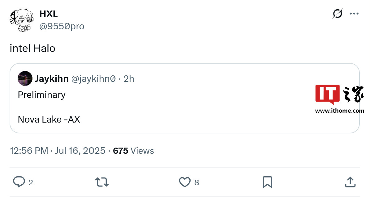Image resolution: width=370 pixels, height=197 pixels.
Task: Like the tweet with heart icon
Action: [185, 182]
